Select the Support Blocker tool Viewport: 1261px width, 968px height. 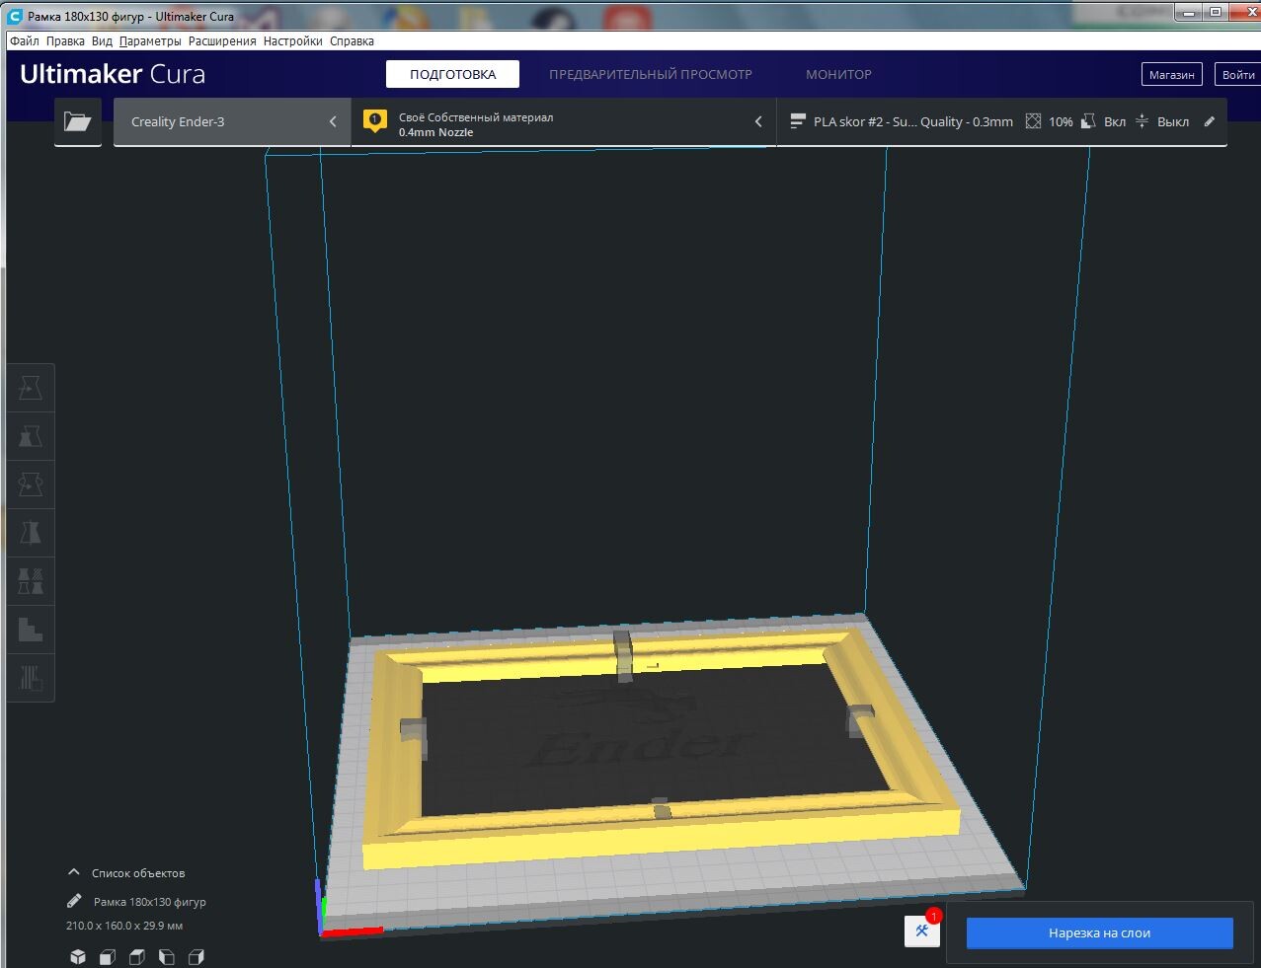(31, 629)
